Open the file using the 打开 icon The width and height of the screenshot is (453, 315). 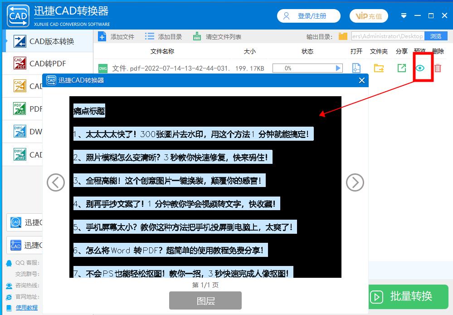point(356,67)
